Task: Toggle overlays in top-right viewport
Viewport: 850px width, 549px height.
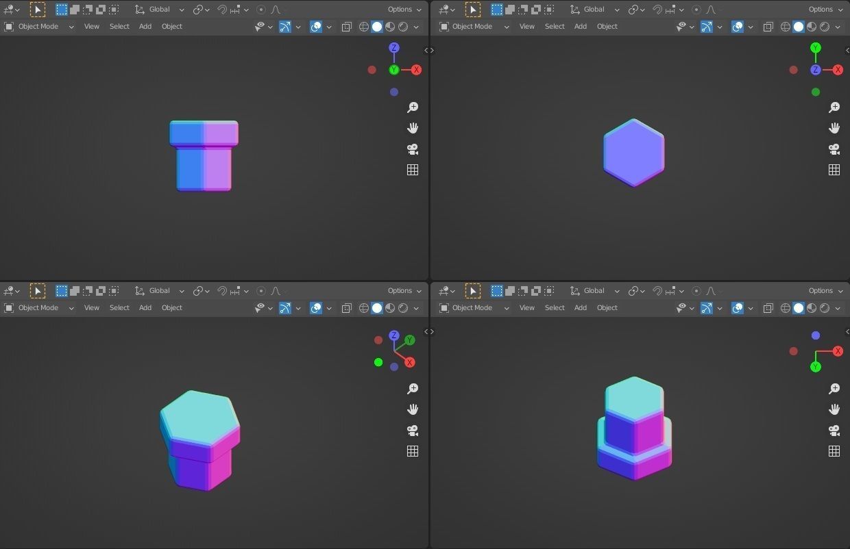Action: pos(738,27)
